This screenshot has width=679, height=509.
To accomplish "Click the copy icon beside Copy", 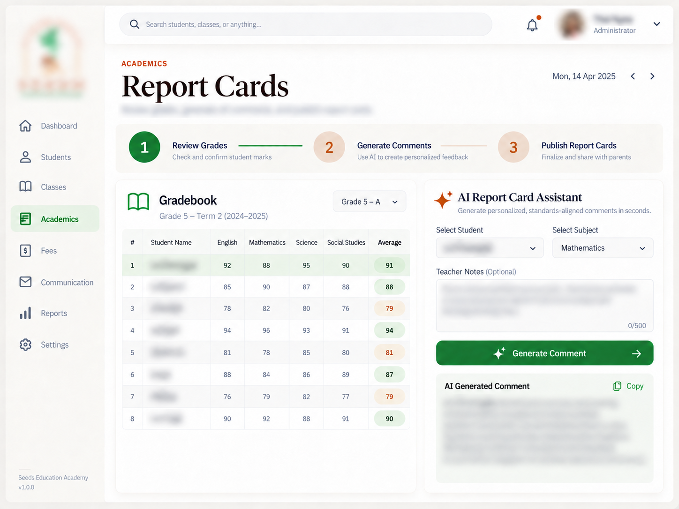I will point(618,386).
